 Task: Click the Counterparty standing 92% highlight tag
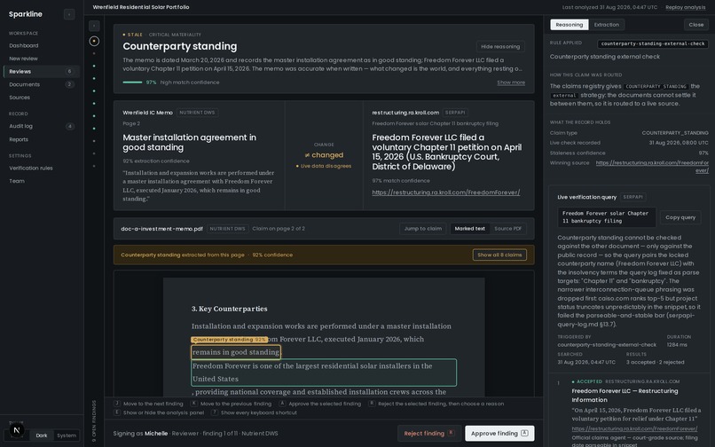pos(230,340)
